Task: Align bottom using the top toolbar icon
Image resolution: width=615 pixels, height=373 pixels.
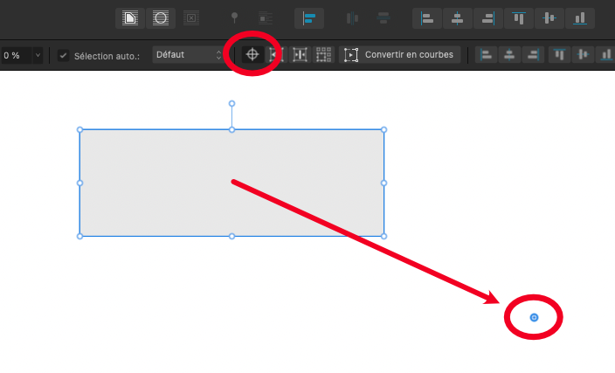Action: click(x=580, y=18)
